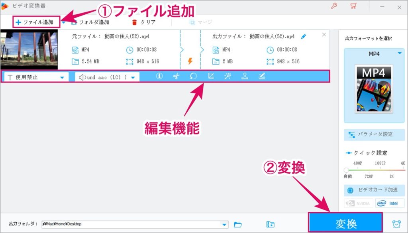Click フォルダ追加 to add a folder
The height and width of the screenshot is (233, 408).
pos(90,22)
